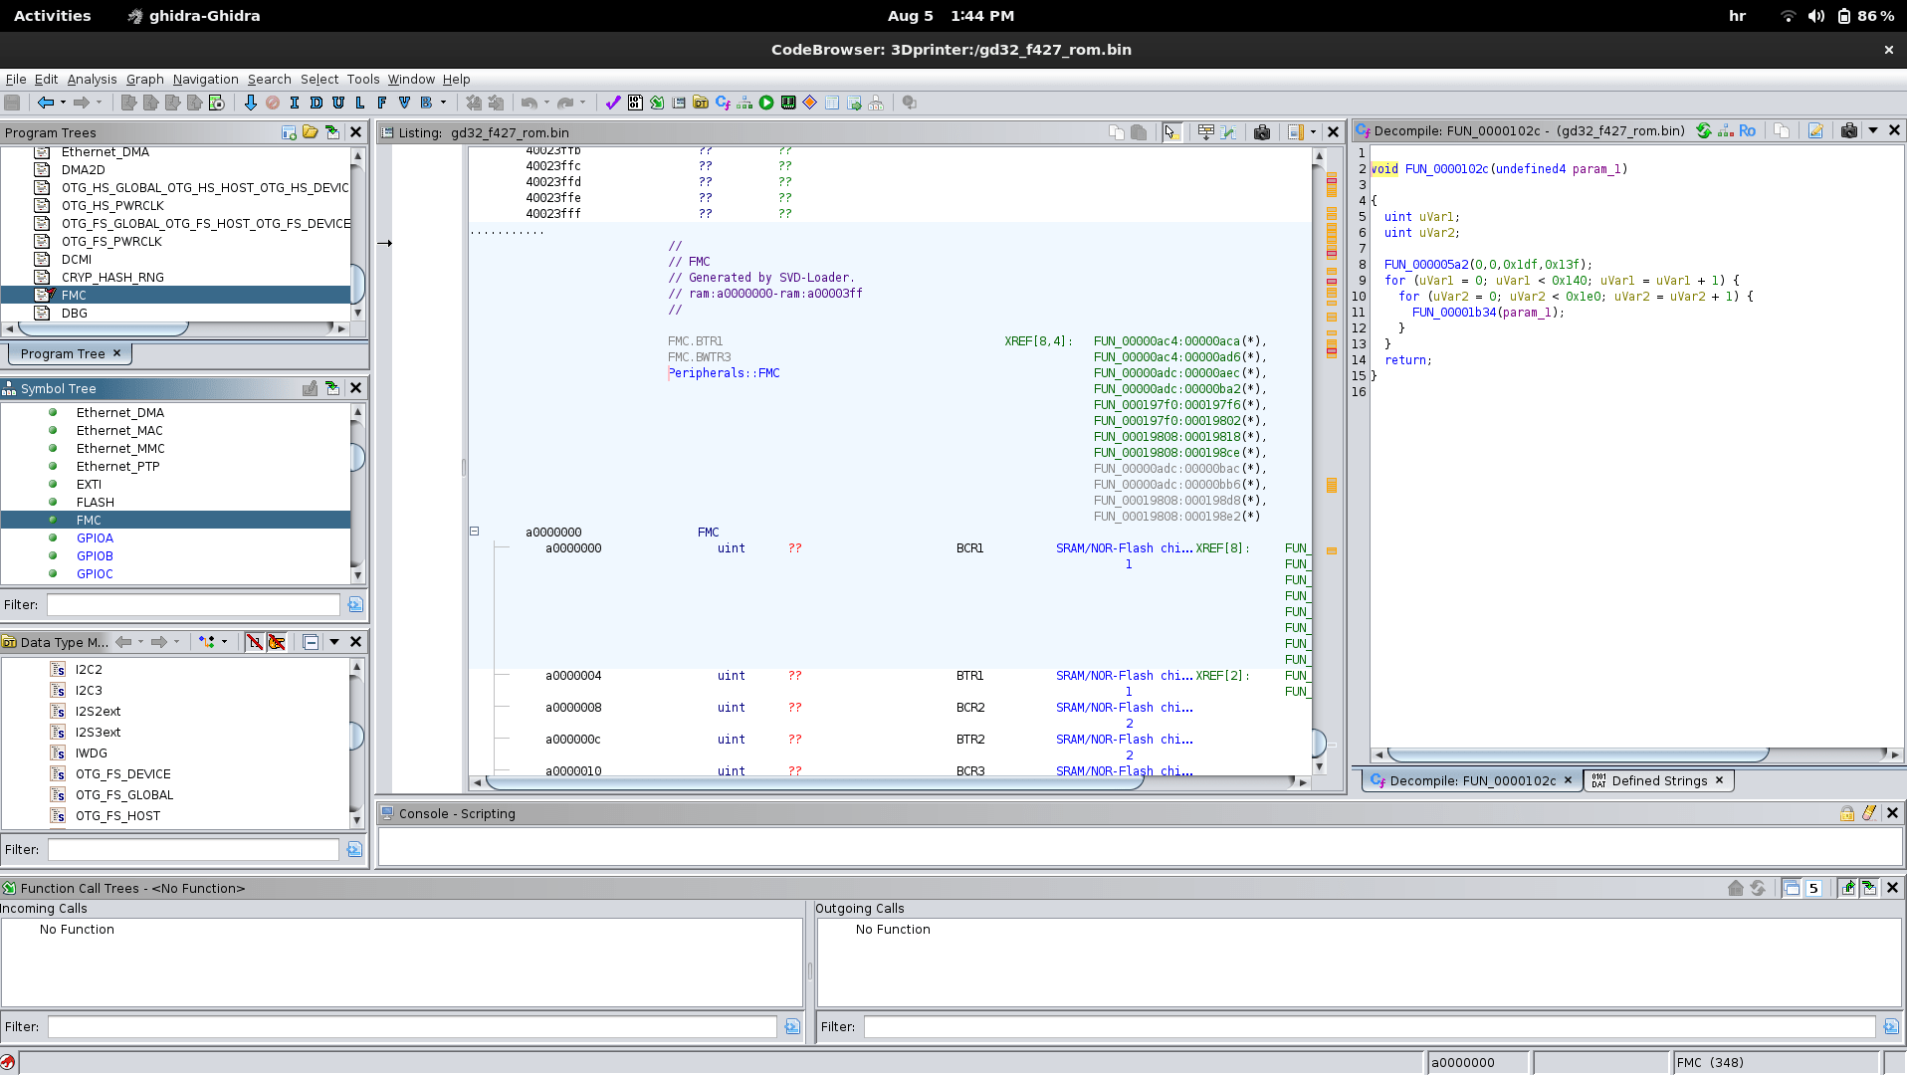This screenshot has height=1075, width=1907.
Task: Switch to the Defined Strings tab
Action: [x=1658, y=781]
